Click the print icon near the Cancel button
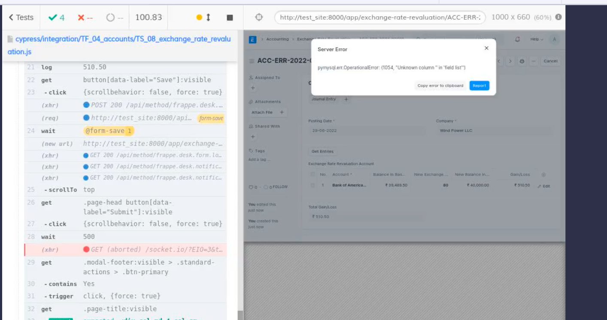The image size is (607, 320). [x=522, y=61]
